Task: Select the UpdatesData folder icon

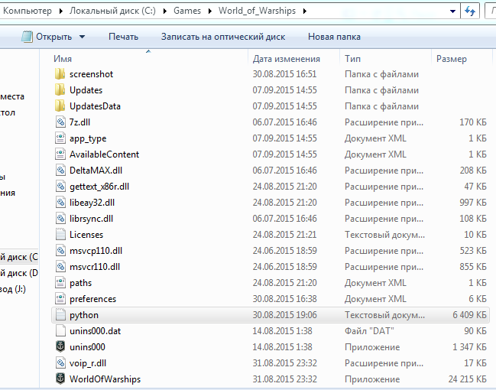Action: click(x=60, y=106)
